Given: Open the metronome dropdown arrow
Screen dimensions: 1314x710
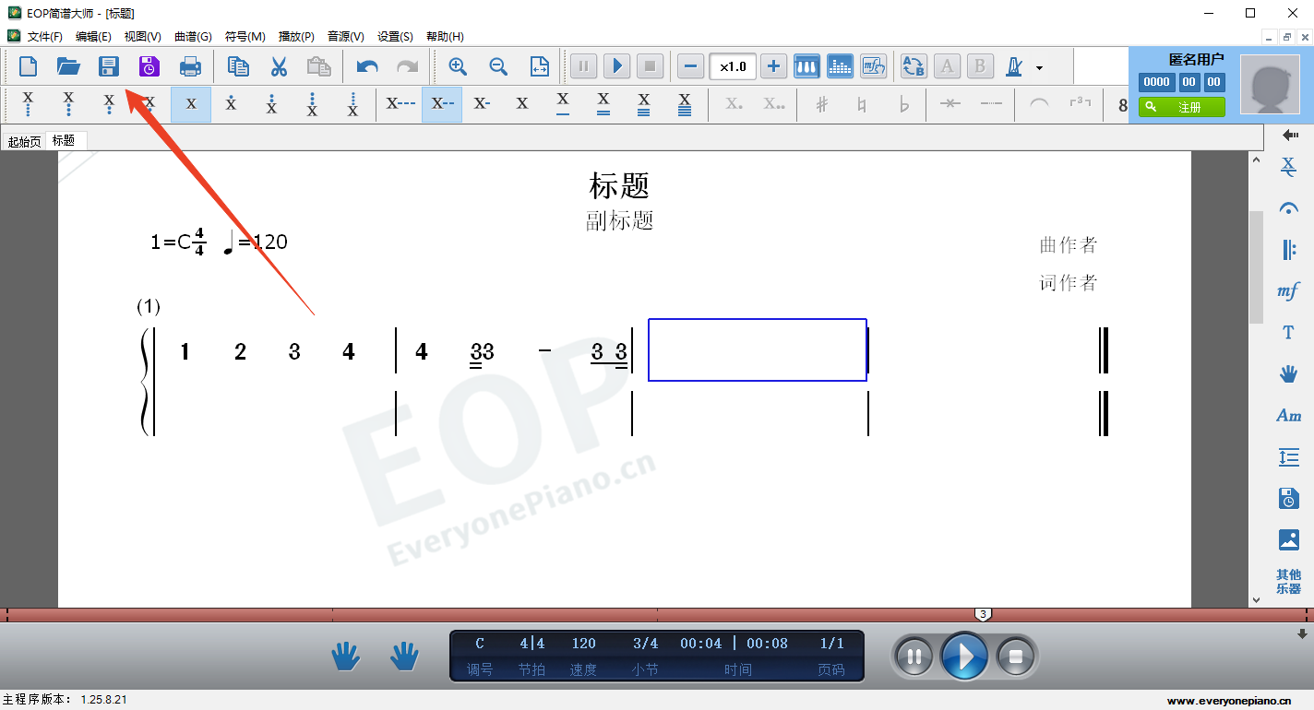Looking at the screenshot, I should point(1040,67).
